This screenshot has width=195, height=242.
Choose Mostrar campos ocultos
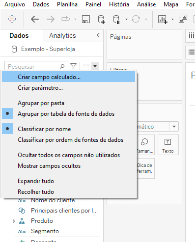point(68,166)
